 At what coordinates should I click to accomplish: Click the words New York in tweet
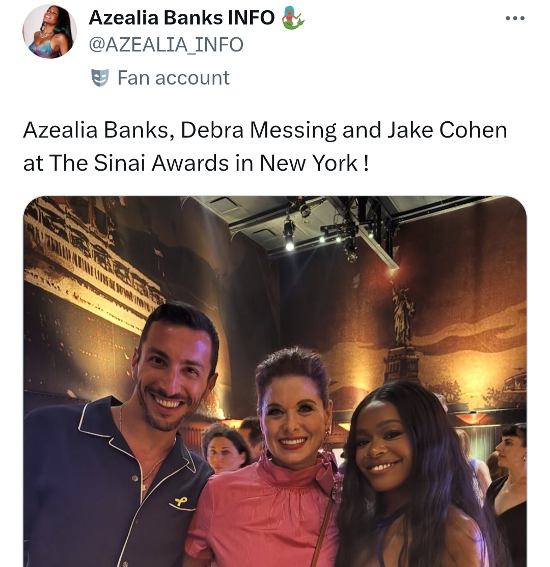[x=309, y=163]
